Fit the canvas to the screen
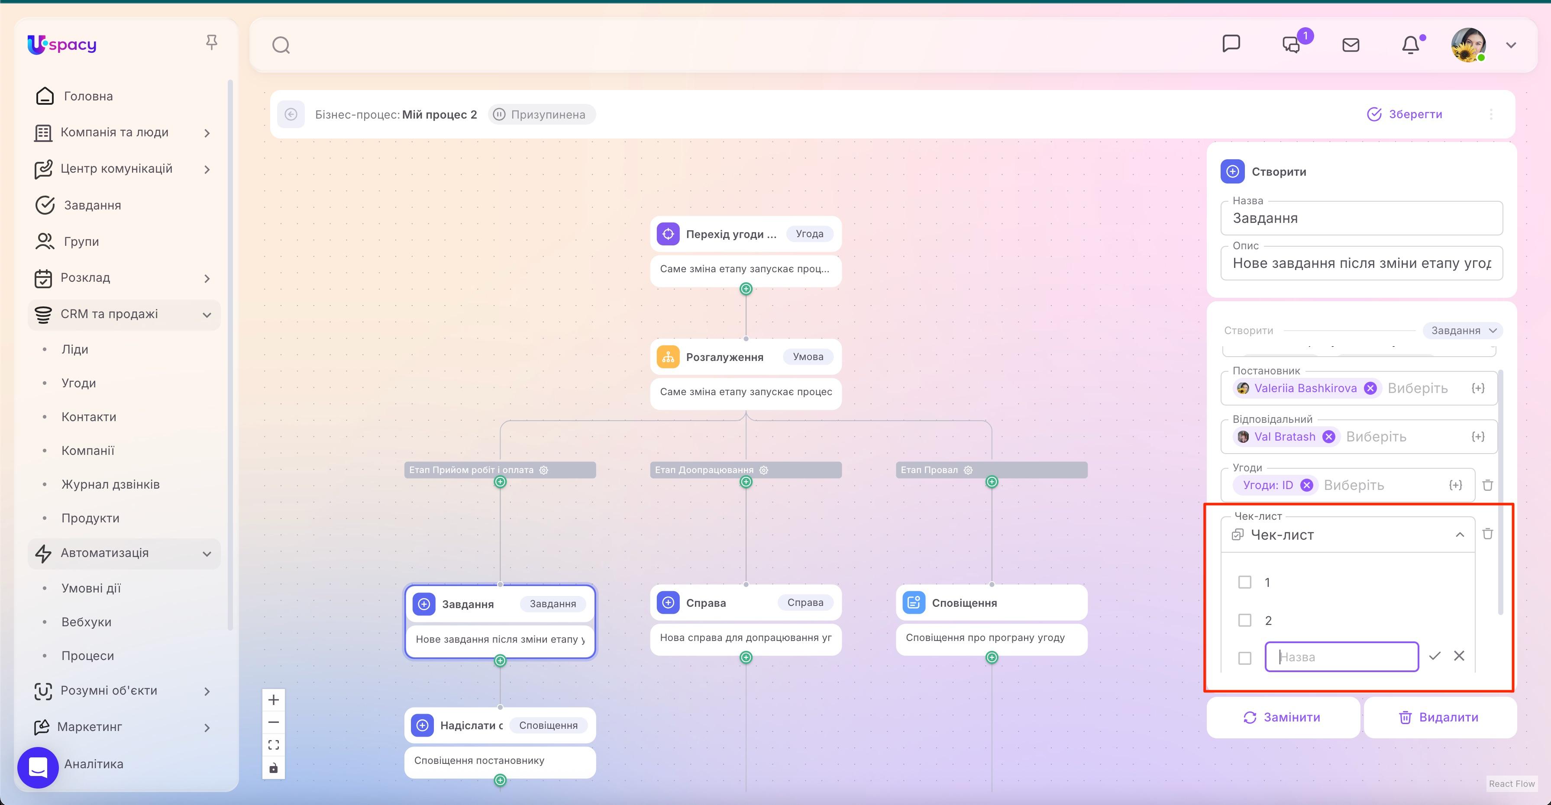Viewport: 1551px width, 805px height. [273, 744]
